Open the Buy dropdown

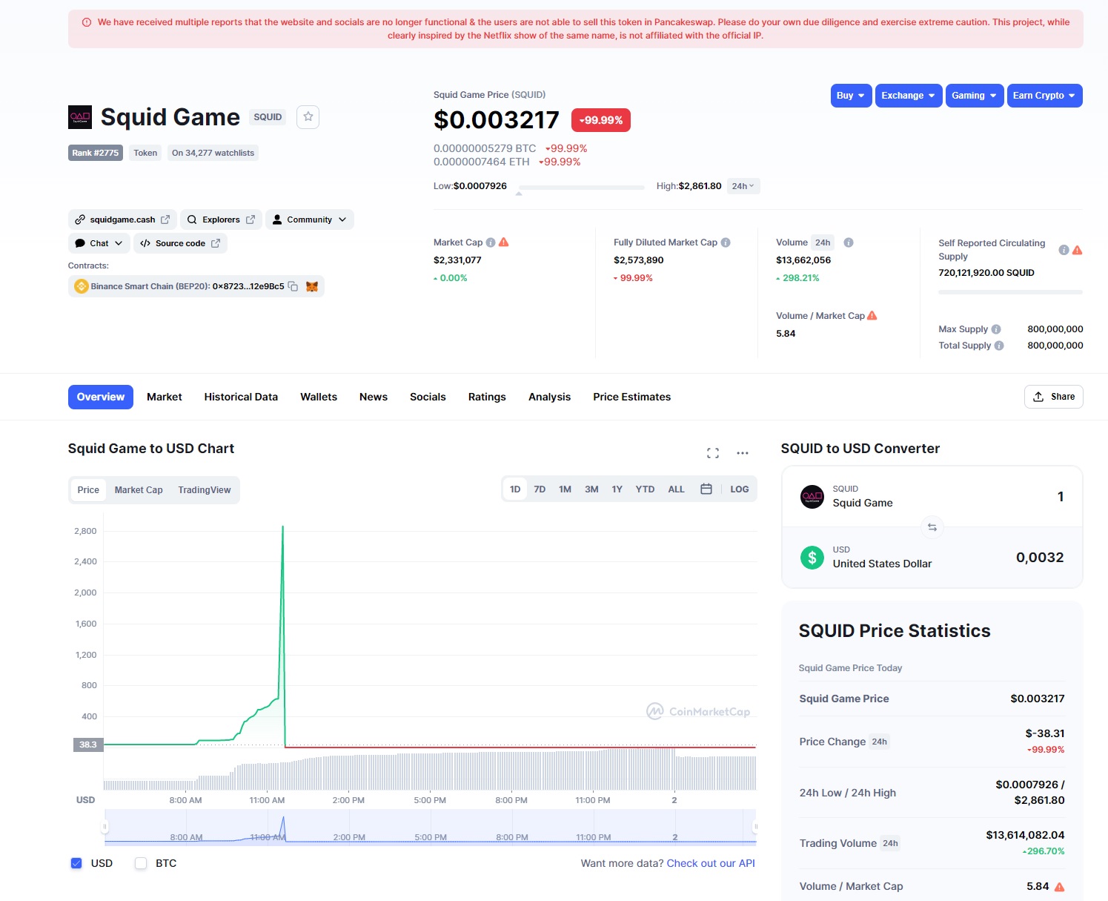point(851,96)
